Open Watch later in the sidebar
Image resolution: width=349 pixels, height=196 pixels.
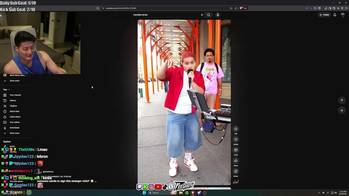click(x=14, y=111)
